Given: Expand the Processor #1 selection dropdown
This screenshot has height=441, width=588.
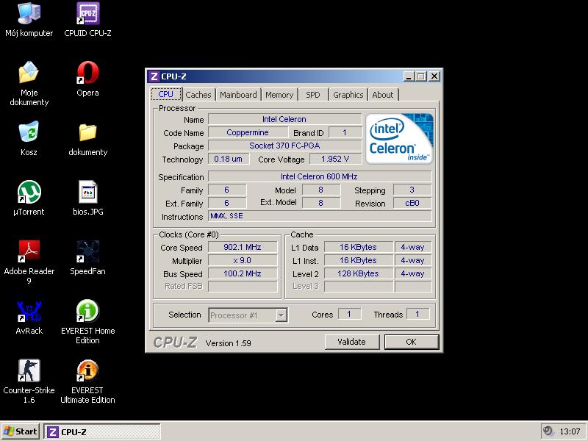Looking at the screenshot, I should (281, 315).
